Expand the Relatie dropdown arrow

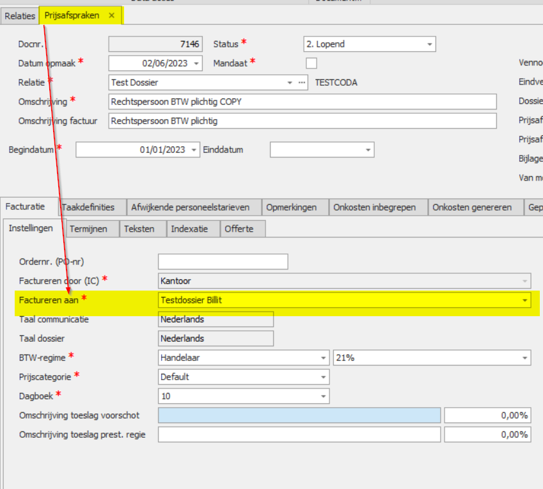pos(289,83)
